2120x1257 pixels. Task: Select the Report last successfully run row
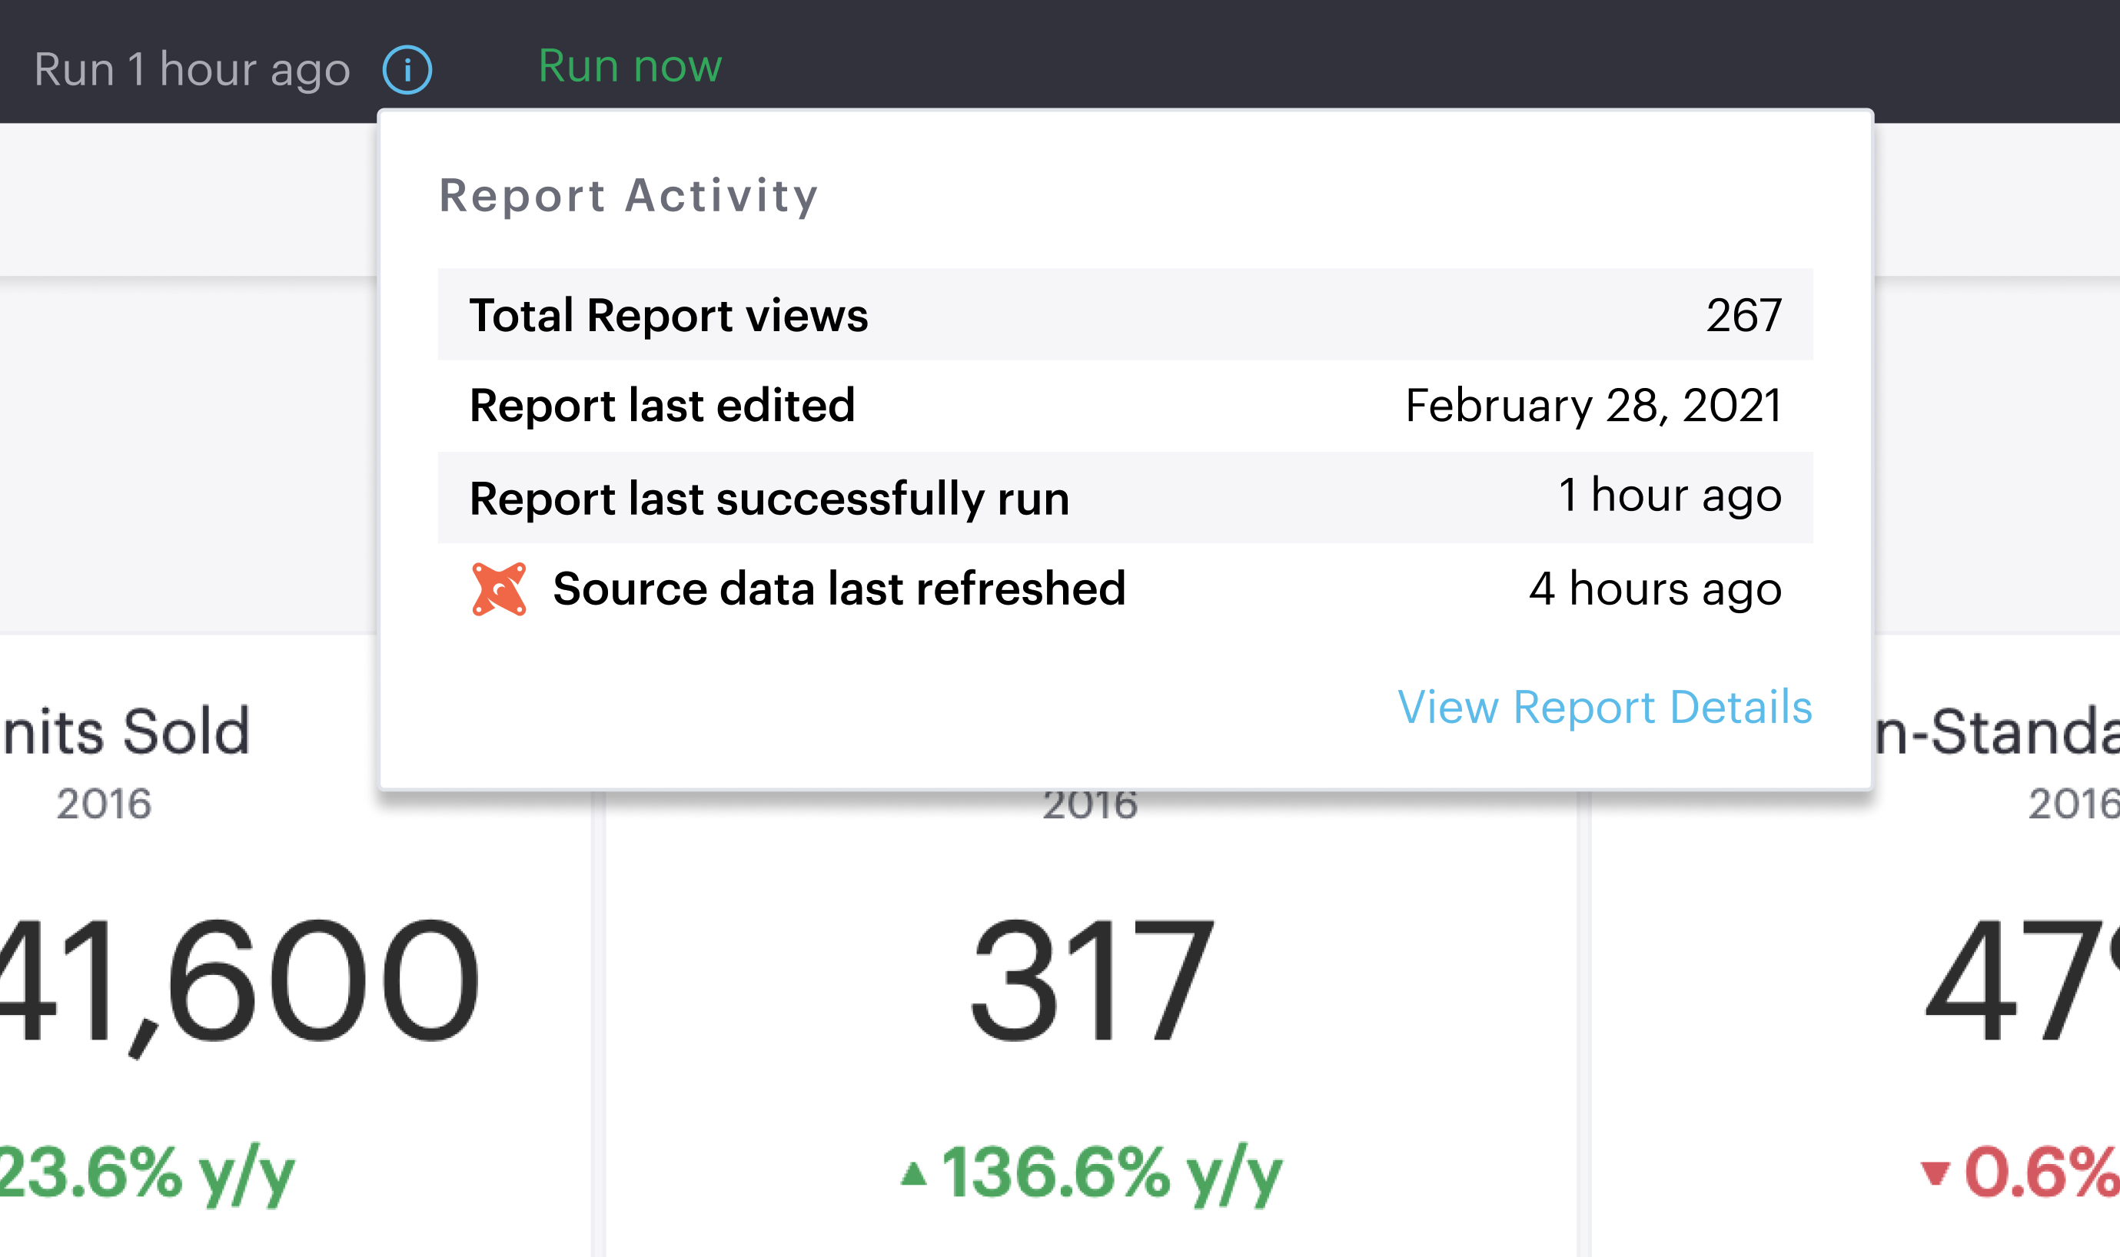coord(1125,498)
